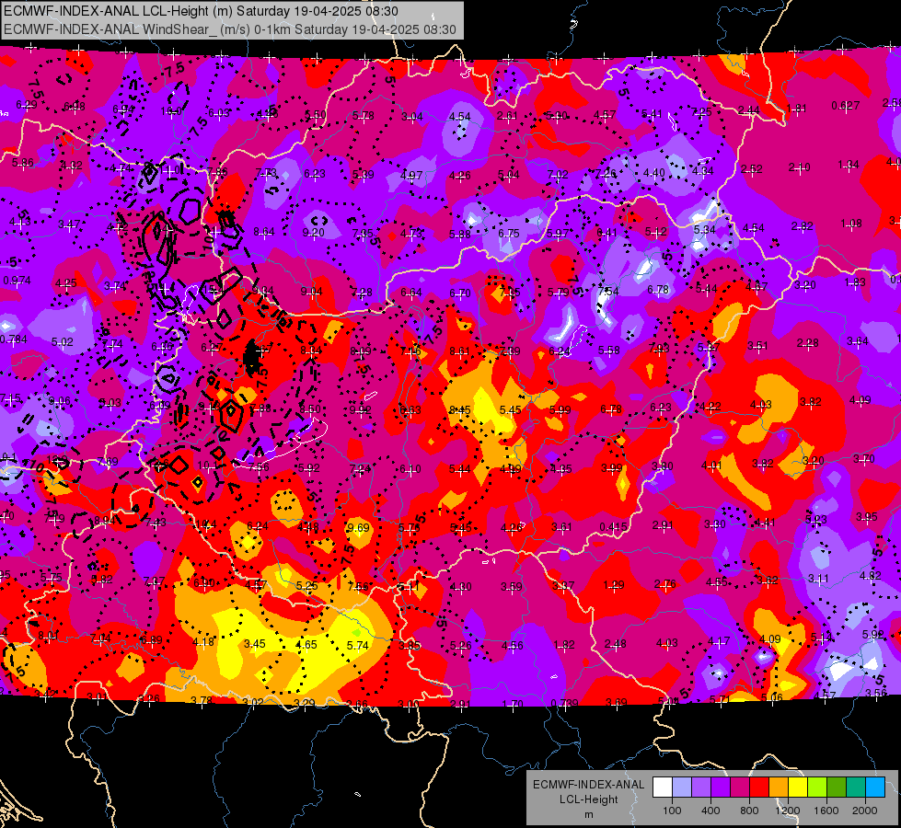Click the LCL-Height label in the legend box
Image resolution: width=901 pixels, height=828 pixels.
tap(588, 799)
